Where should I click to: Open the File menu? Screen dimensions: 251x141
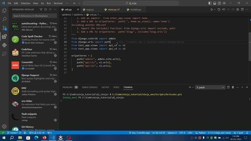(x=9, y=3)
